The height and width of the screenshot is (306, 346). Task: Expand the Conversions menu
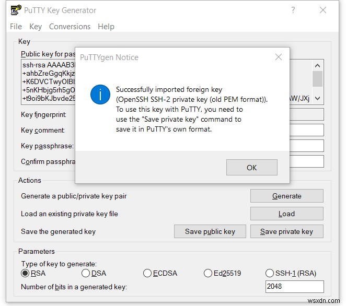[70, 27]
